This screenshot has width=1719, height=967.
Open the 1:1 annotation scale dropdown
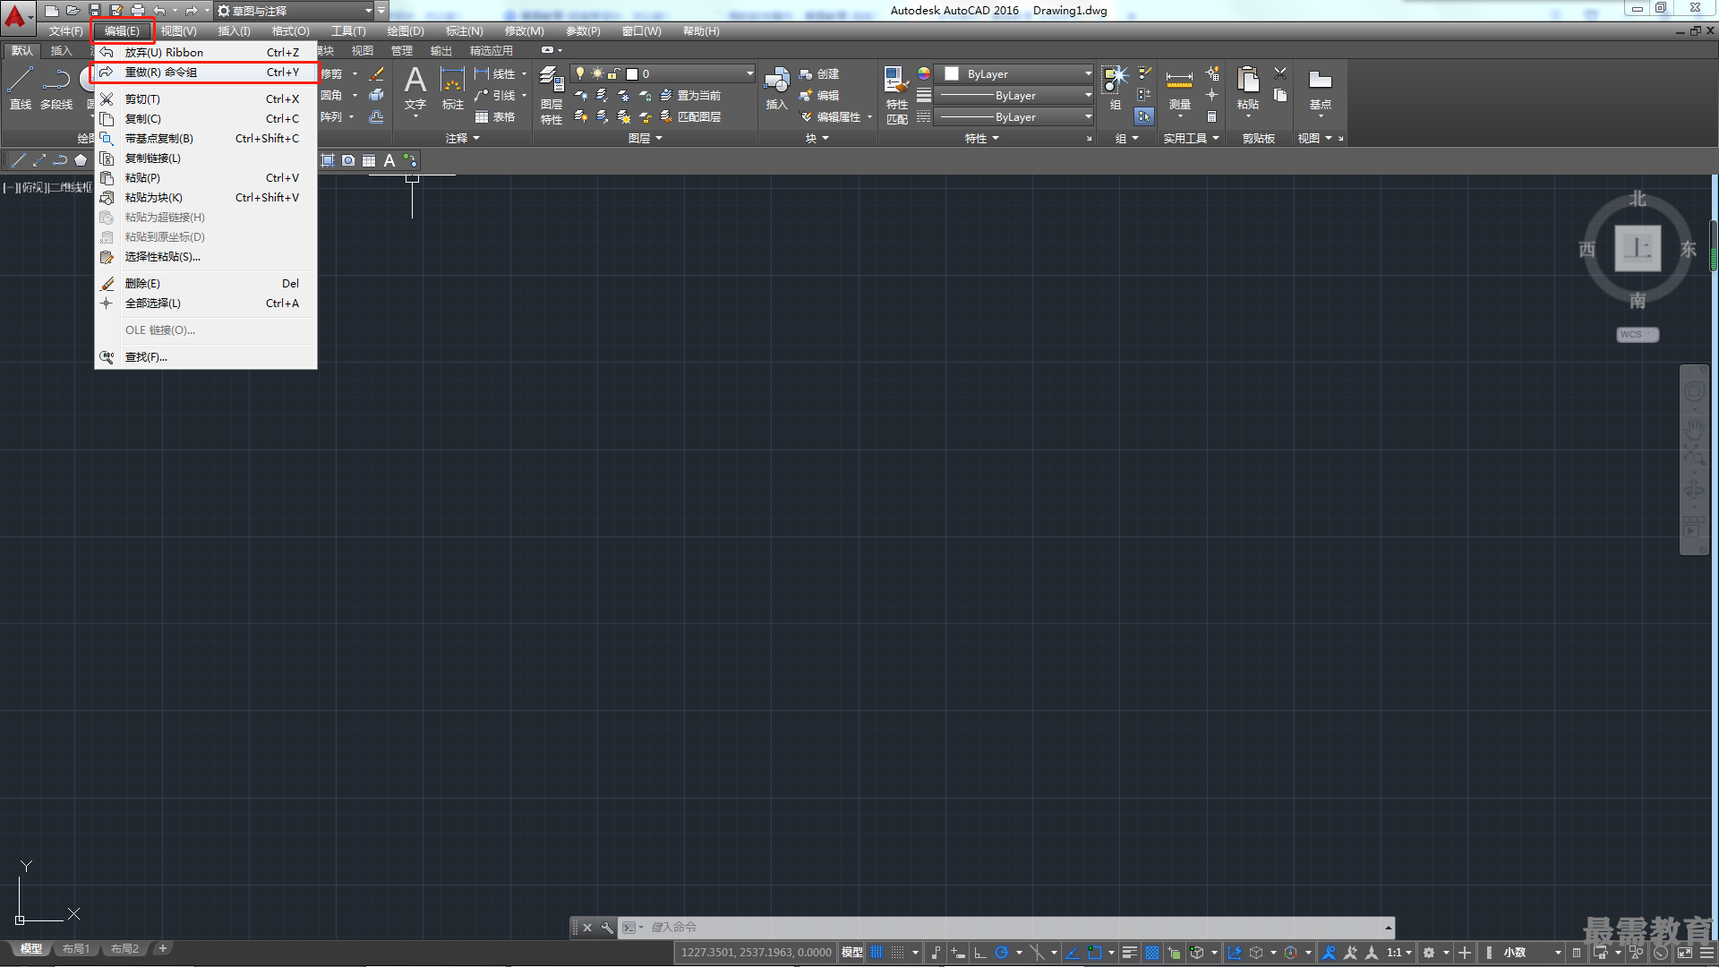coord(1399,953)
